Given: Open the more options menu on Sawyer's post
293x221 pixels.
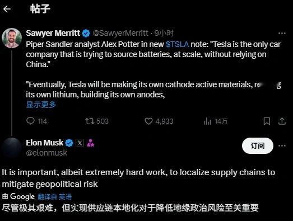Looking at the screenshot, I should pyautogui.click(x=282, y=34).
